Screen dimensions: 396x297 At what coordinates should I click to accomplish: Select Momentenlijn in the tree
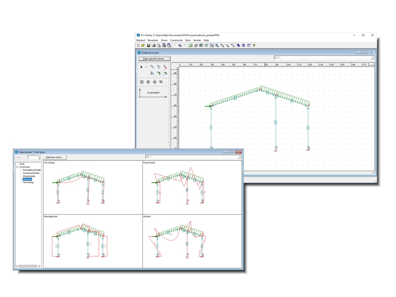(29, 176)
